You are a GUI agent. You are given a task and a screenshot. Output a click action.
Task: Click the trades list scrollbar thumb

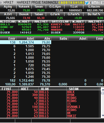[103, 93]
